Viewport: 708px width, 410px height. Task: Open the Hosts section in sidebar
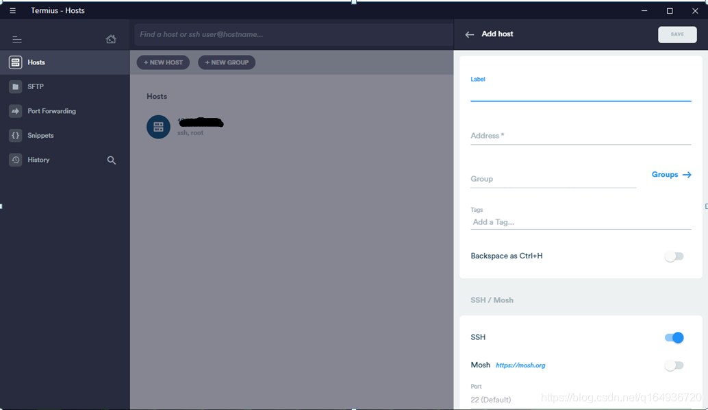[64, 62]
